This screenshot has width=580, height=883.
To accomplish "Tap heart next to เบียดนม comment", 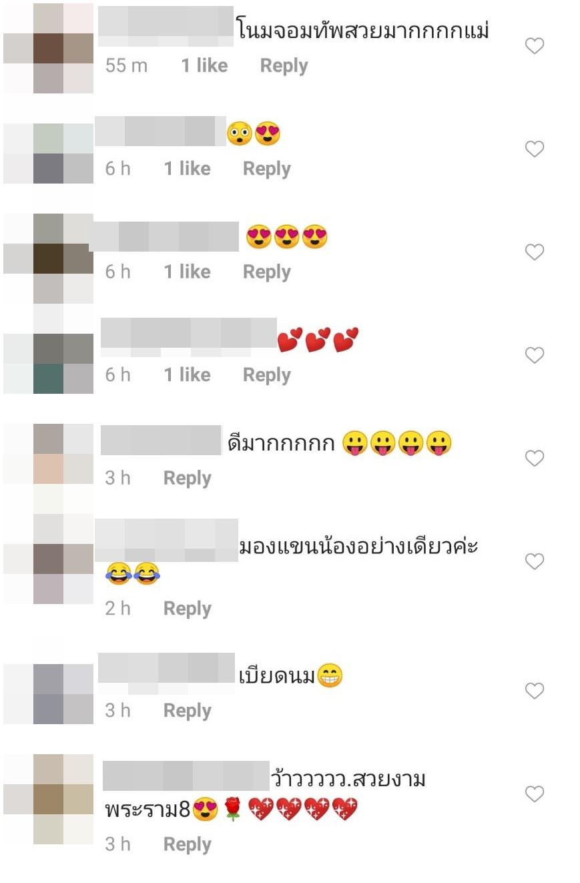I will (x=535, y=691).
